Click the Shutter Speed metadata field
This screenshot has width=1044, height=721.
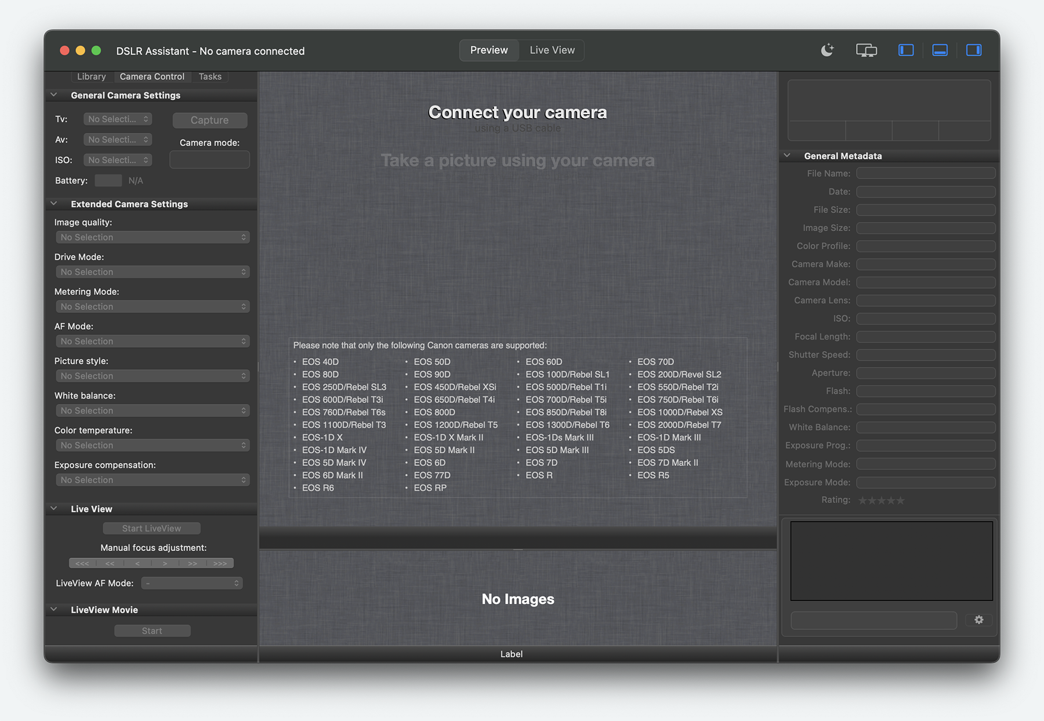[926, 355]
